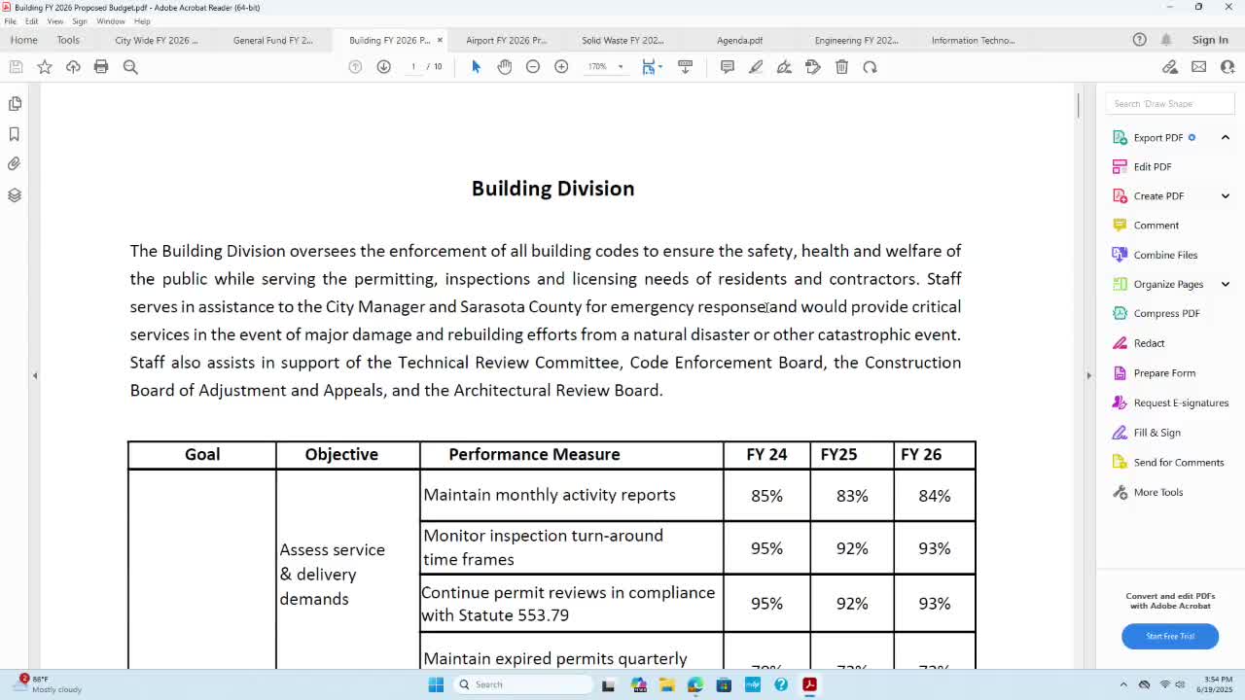Click the Acrobat icon in taskbar
Image resolution: width=1245 pixels, height=700 pixels.
[809, 684]
